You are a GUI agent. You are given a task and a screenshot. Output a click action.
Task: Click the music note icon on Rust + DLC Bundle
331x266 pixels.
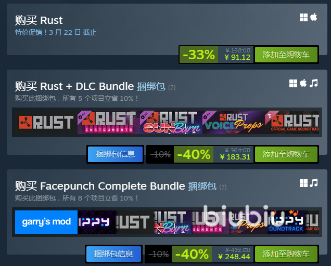[x=313, y=83]
